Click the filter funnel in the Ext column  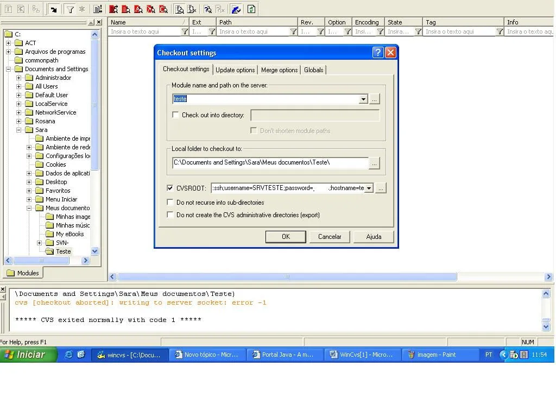(212, 31)
